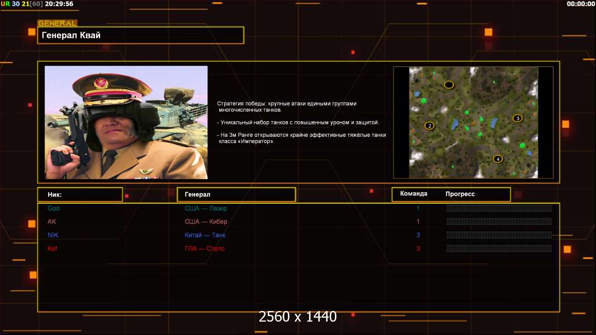Click the "Прогресс" column header
Viewport: 596px width, 335px height.
(x=460, y=194)
